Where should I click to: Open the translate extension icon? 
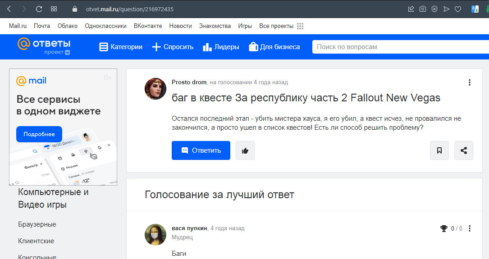pyautogui.click(x=475, y=9)
